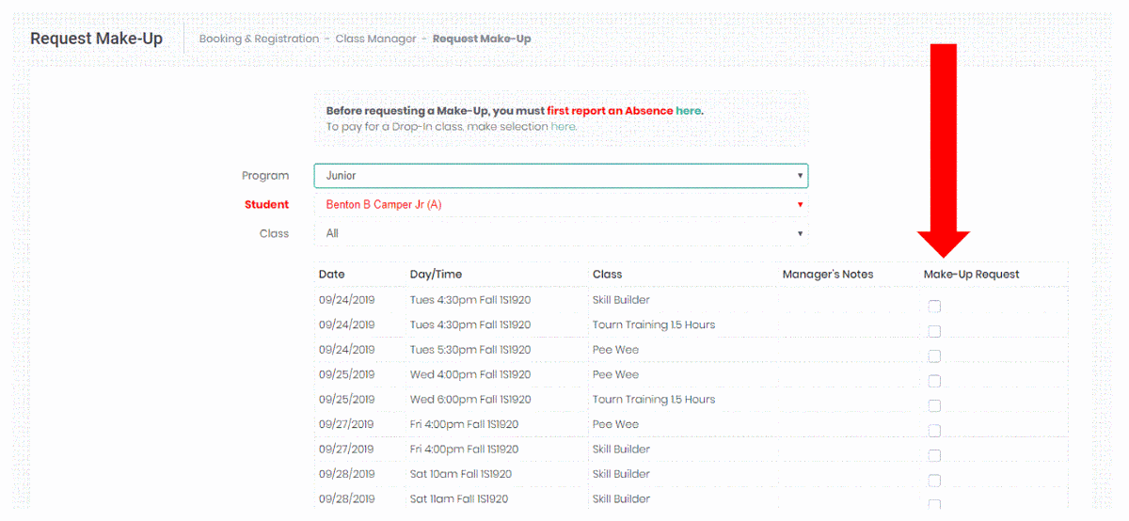Open the Class filter dropdown set to All
This screenshot has height=521, width=1129.
[x=561, y=233]
